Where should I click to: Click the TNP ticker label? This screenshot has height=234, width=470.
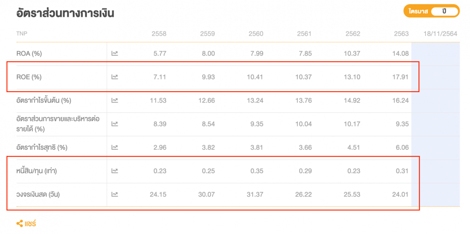click(x=22, y=34)
